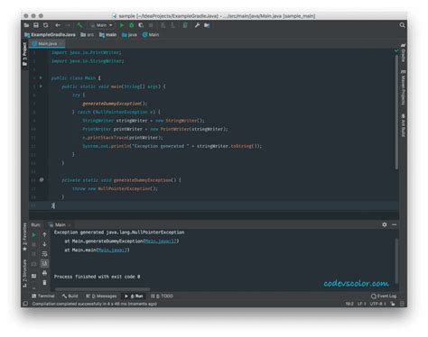Click the Run console vertical scrollbar

[396, 260]
